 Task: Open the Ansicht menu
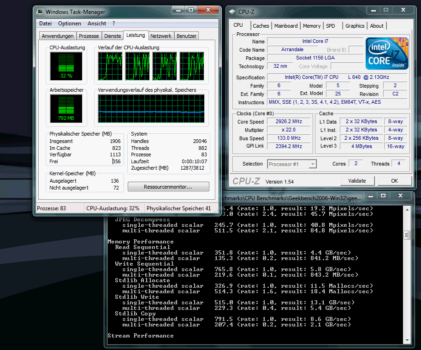pos(97,24)
